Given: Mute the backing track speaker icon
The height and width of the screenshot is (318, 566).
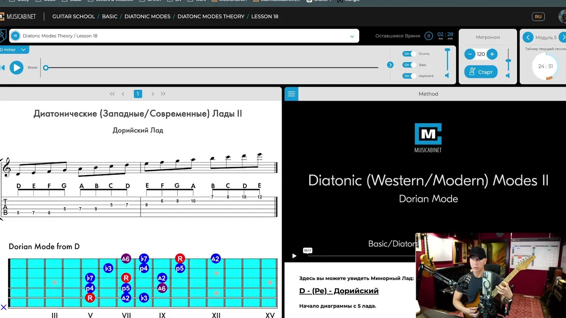Looking at the screenshot, I should coord(447,76).
